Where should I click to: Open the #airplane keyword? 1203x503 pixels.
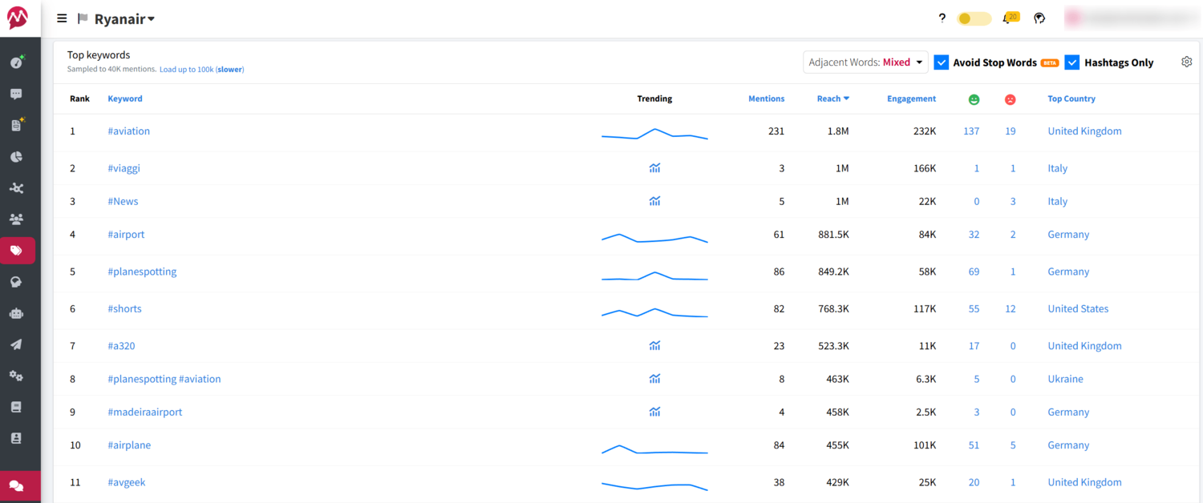[129, 445]
